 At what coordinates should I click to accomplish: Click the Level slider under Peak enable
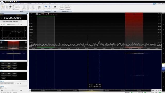click(11, 90)
